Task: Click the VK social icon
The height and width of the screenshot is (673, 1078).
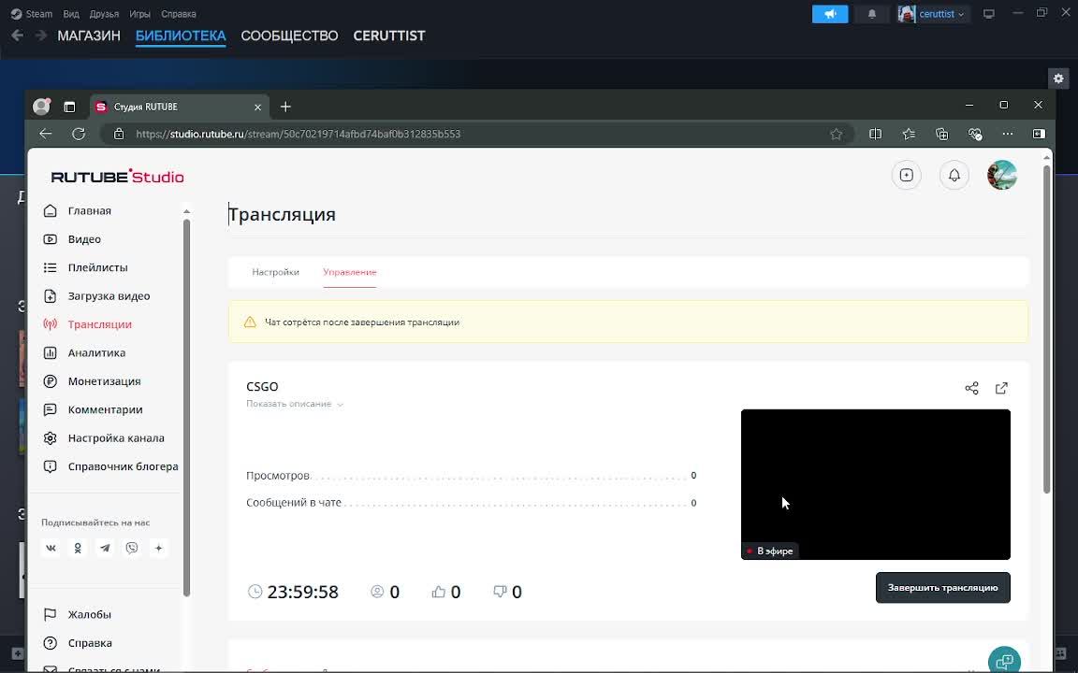Action: (x=51, y=548)
